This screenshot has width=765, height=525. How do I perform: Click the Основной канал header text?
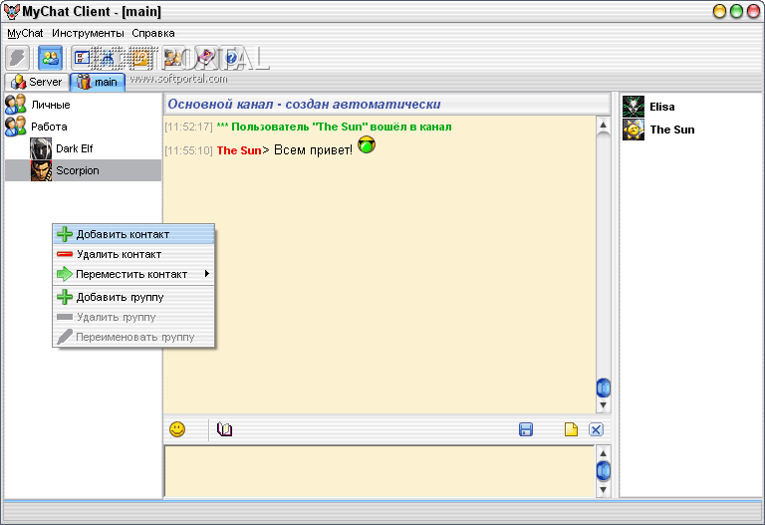click(x=304, y=104)
